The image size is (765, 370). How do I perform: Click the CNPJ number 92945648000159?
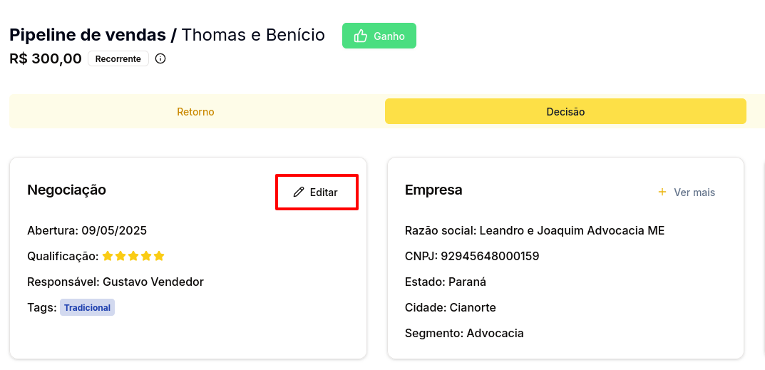pos(490,256)
